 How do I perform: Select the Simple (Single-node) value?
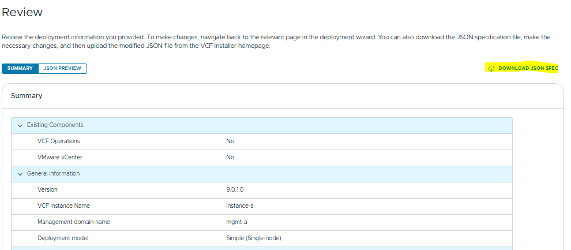pyautogui.click(x=253, y=238)
